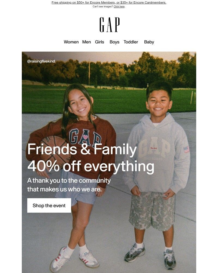Select the Baby navigation link
218x273 pixels.
[x=149, y=42]
